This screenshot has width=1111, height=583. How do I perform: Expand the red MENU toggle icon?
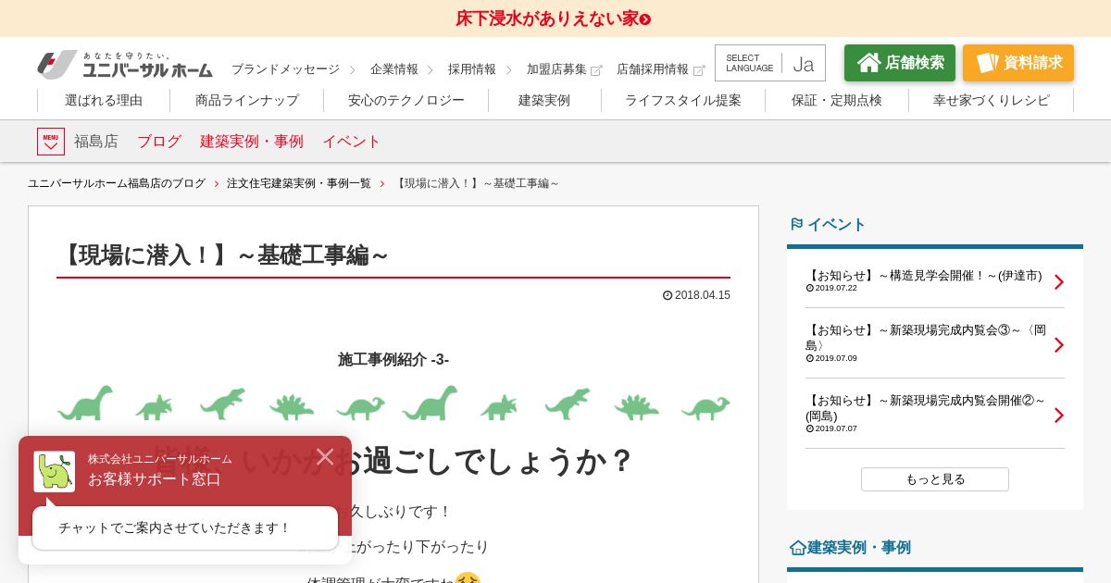51,142
